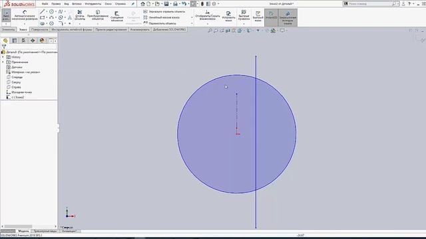426x239 pixels.
Task: Switch to the Поверхности tab
Action: click(x=40, y=29)
